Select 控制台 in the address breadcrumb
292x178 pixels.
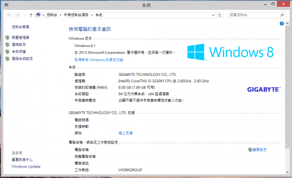[52, 15]
